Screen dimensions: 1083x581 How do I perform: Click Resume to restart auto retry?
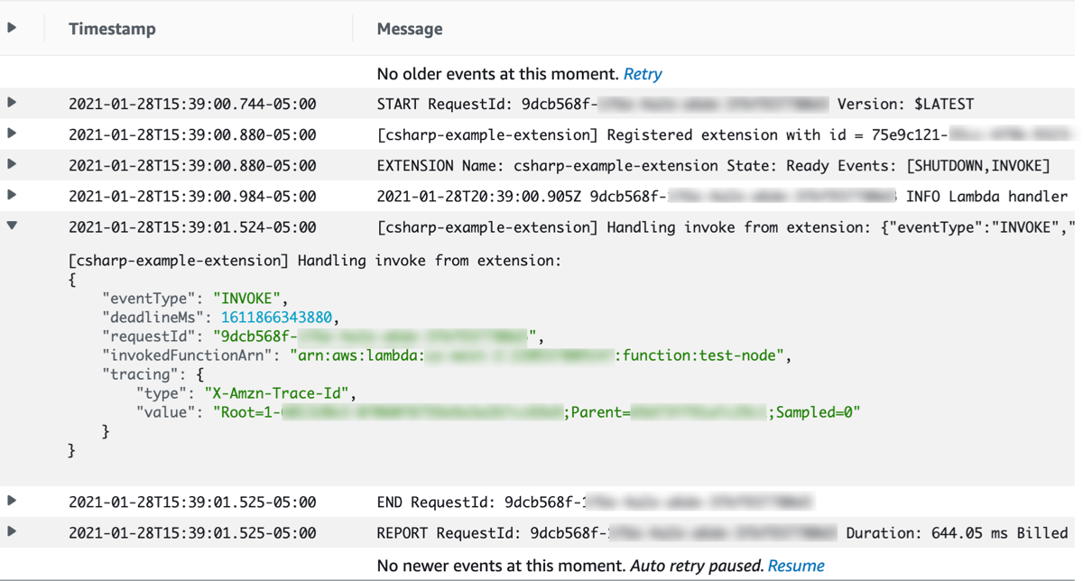pos(796,566)
